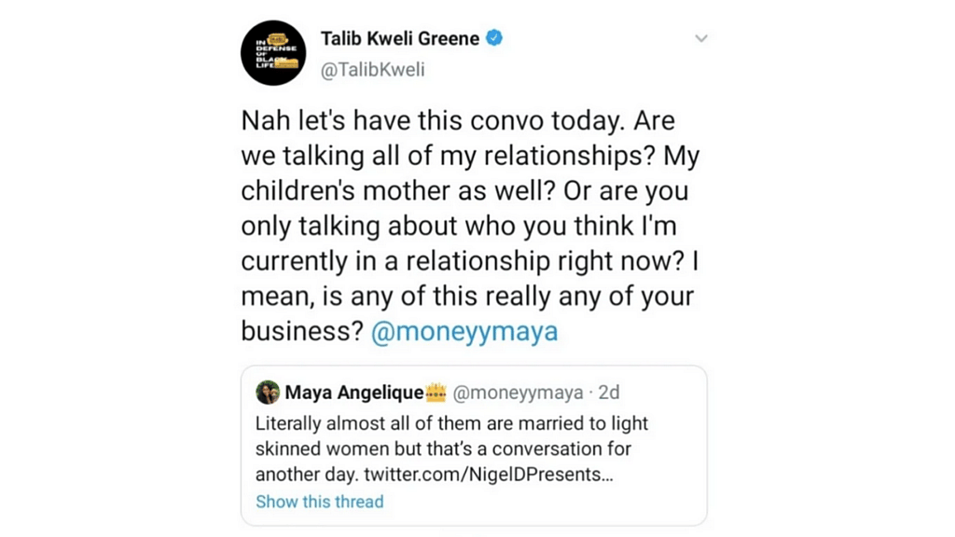
Task: Click the crown emoji after Maya Angelique
Action: [436, 392]
